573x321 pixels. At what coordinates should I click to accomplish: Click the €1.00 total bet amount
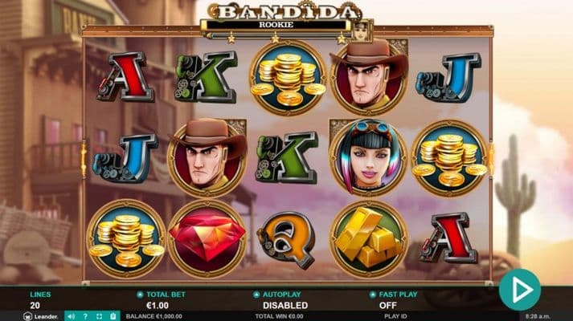[x=158, y=305]
